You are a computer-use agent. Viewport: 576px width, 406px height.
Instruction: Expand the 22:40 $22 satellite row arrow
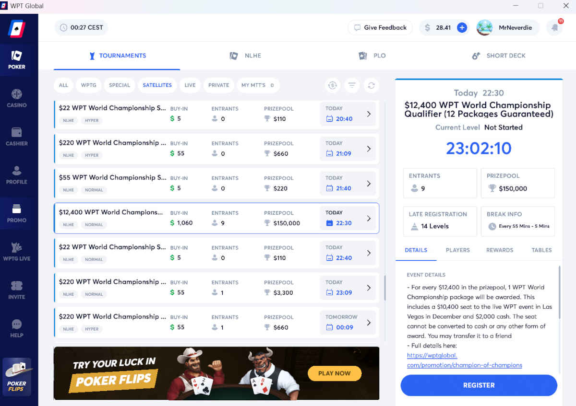(369, 253)
